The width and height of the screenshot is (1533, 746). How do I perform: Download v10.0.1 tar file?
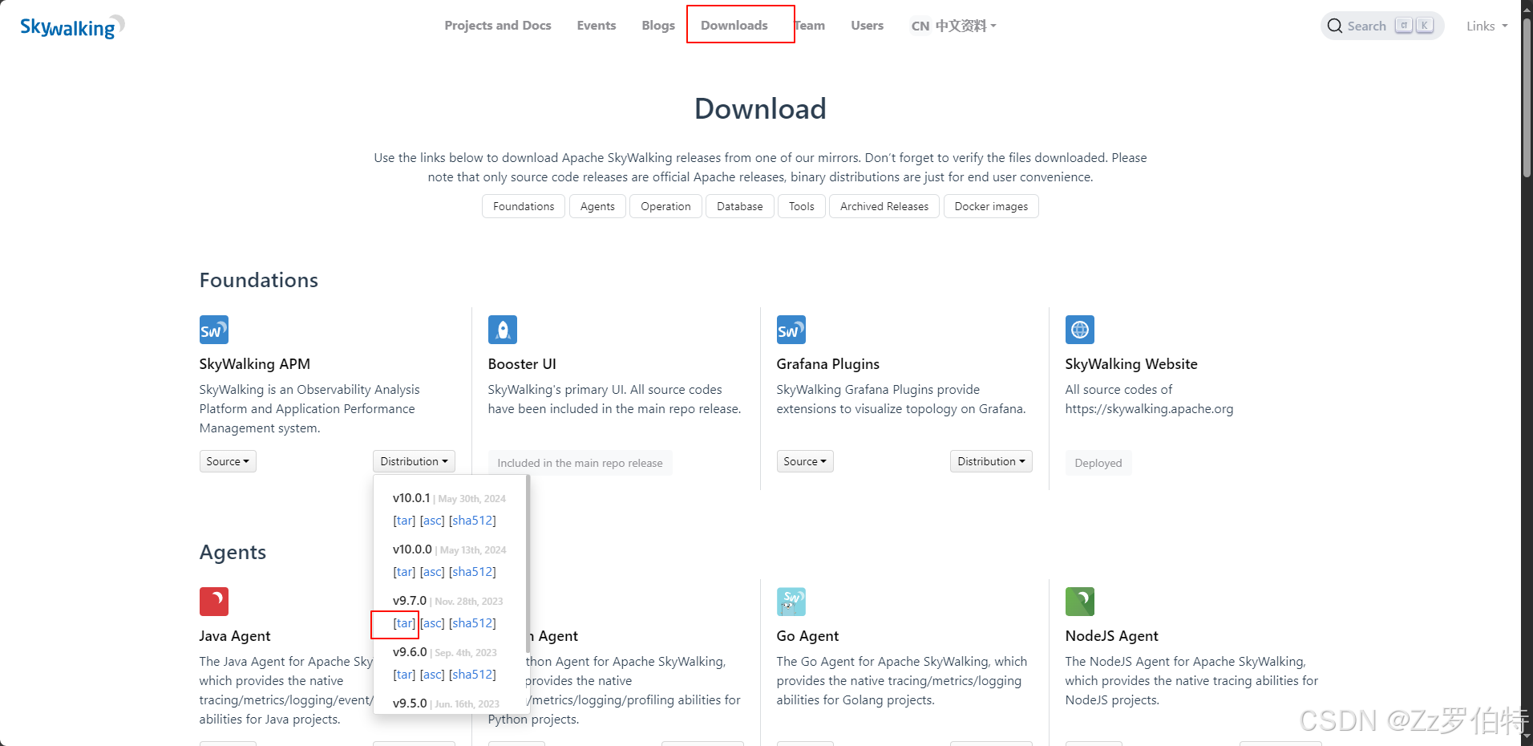404,521
